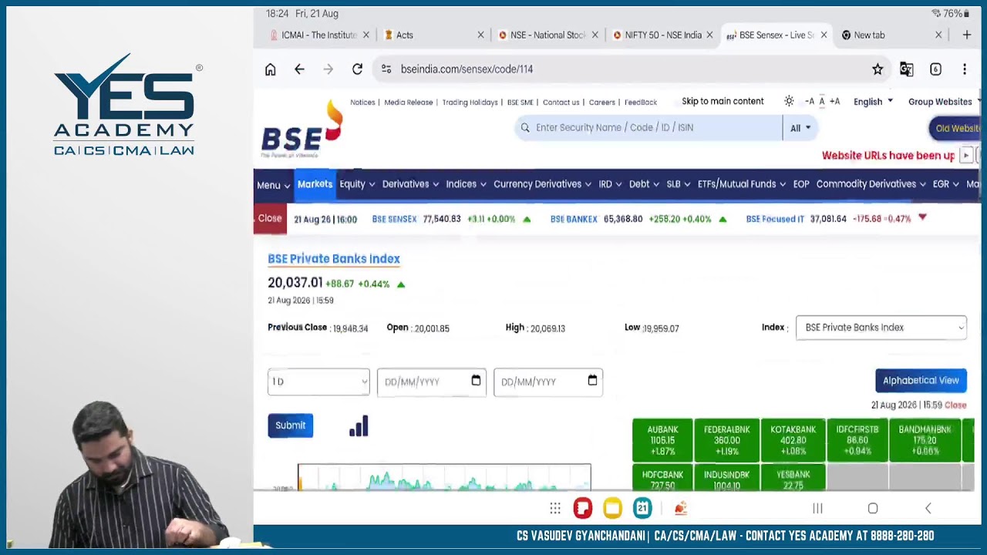Tap Android back button
Screen dimensions: 987x555
point(928,508)
